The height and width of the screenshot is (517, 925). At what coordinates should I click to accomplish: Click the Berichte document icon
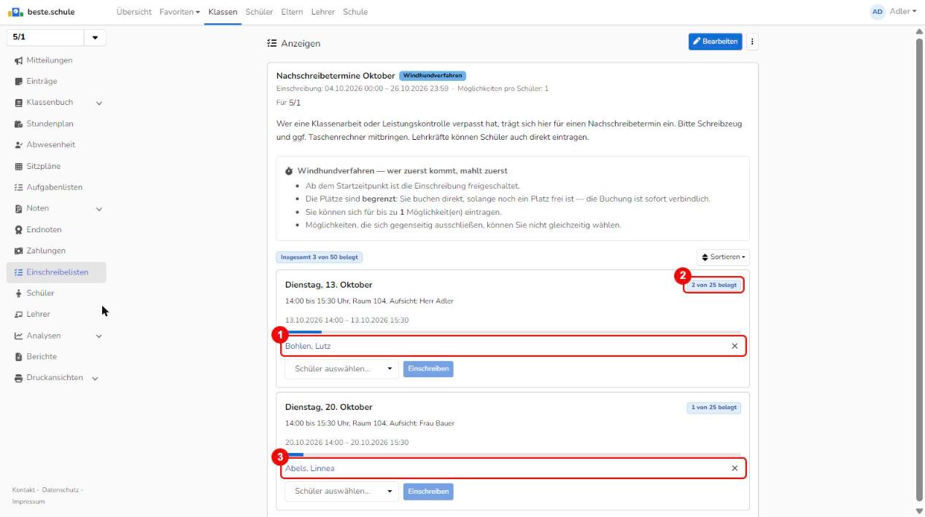tap(18, 357)
